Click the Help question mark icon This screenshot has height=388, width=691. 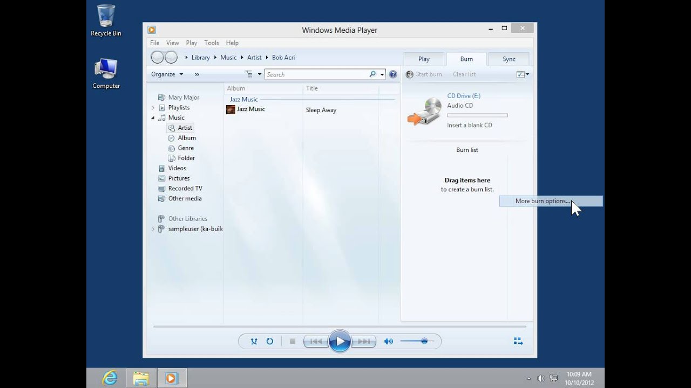coord(393,74)
